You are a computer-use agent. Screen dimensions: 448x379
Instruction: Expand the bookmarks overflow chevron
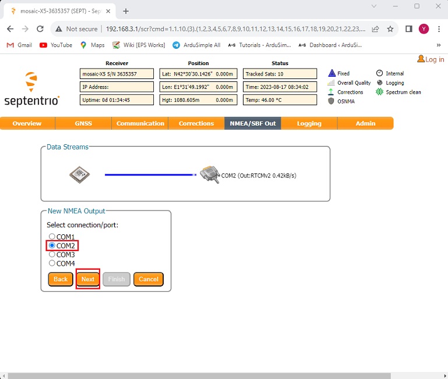438,45
